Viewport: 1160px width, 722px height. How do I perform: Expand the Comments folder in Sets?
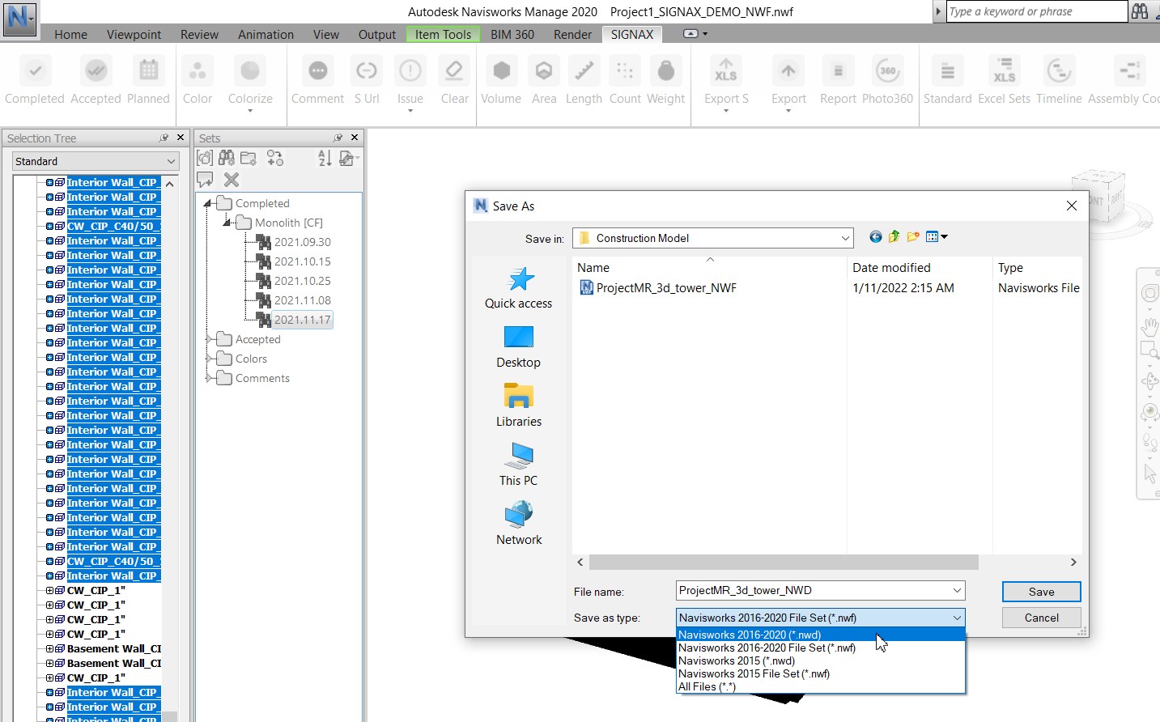[x=208, y=378]
